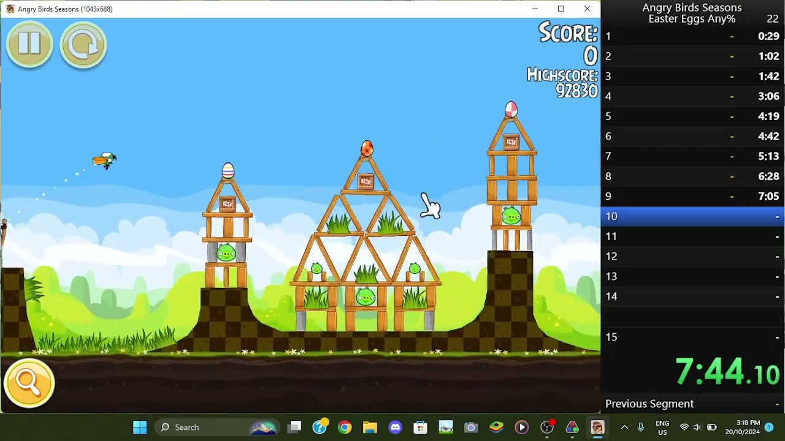785x441 pixels.
Task: Open Microsoft Store from the taskbar
Action: pos(420,428)
